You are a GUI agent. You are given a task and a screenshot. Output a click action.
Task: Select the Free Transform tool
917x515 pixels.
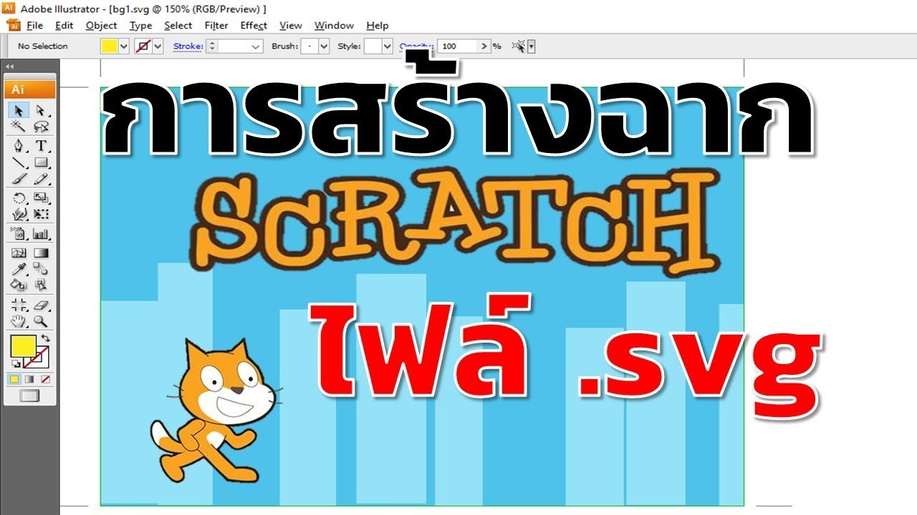click(41, 214)
